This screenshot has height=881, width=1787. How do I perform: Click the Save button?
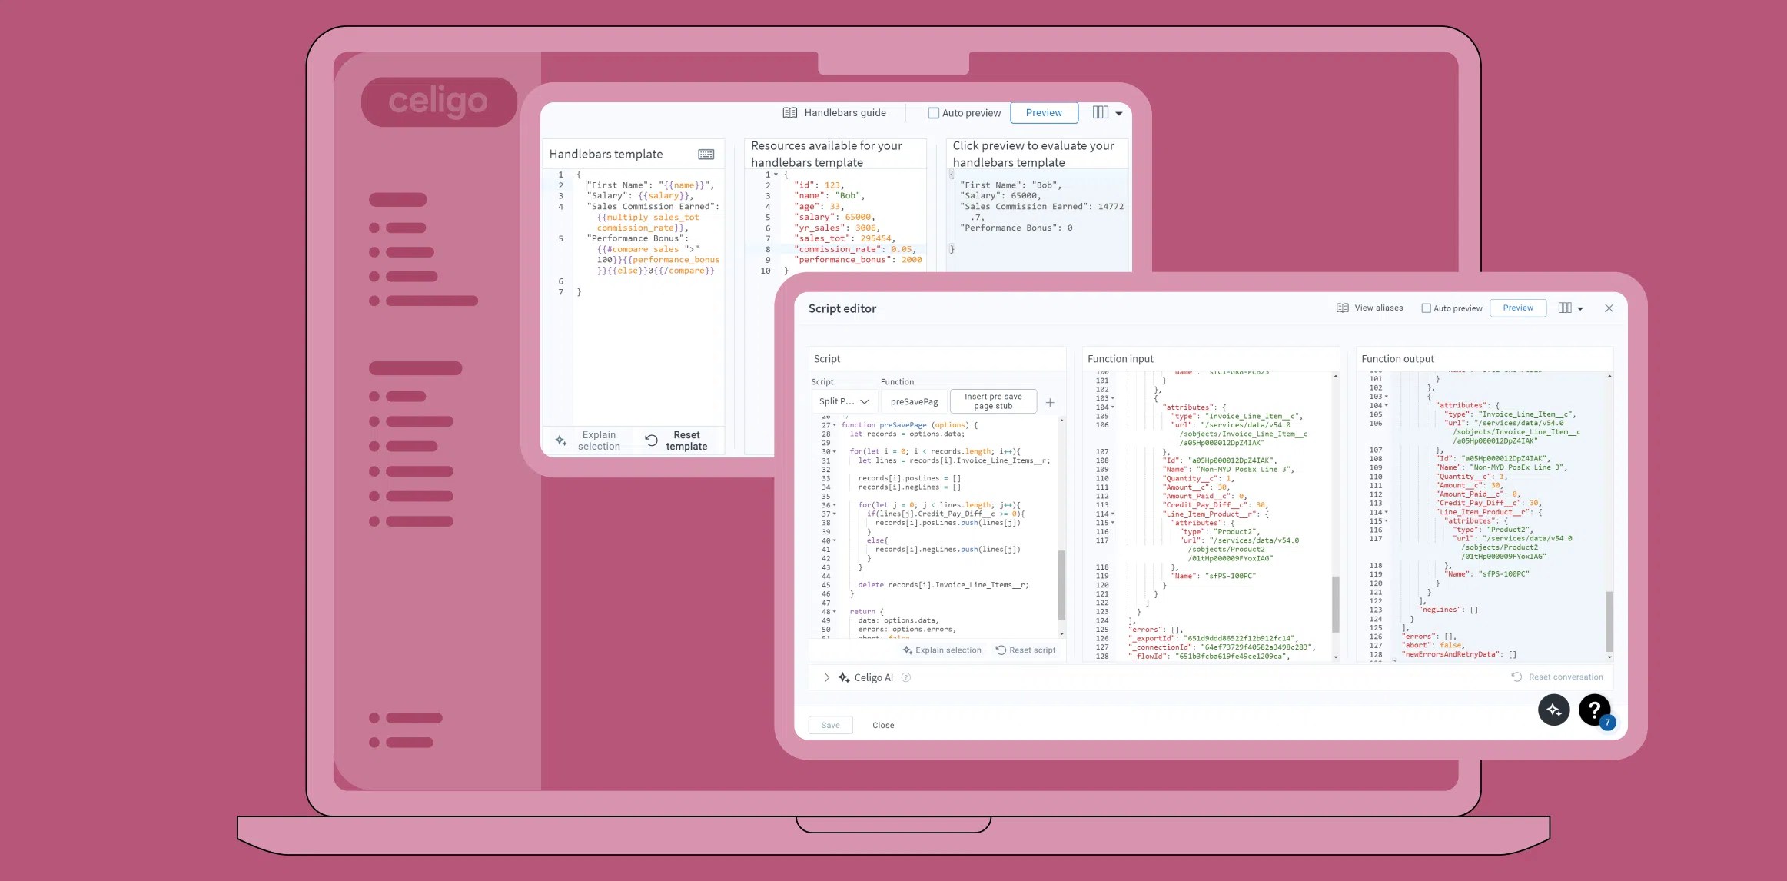tap(830, 725)
